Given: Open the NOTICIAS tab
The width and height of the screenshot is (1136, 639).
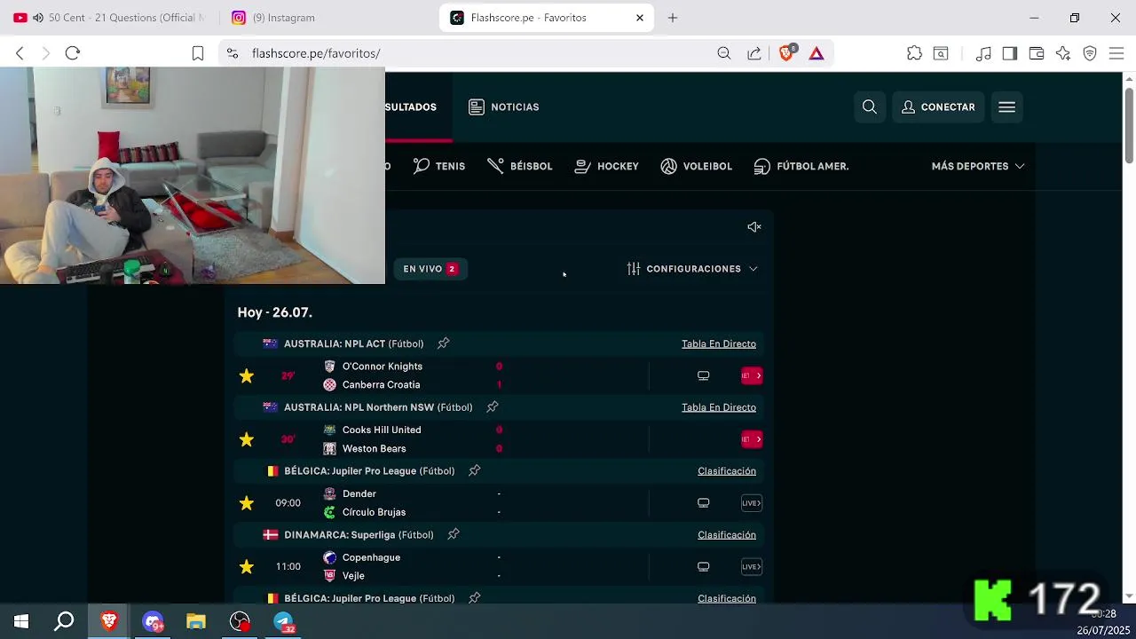Looking at the screenshot, I should [504, 107].
